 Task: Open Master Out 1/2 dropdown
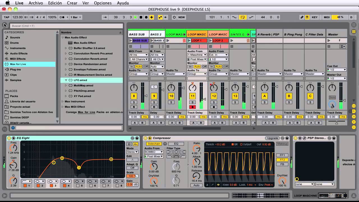pyautogui.click(x=337, y=78)
